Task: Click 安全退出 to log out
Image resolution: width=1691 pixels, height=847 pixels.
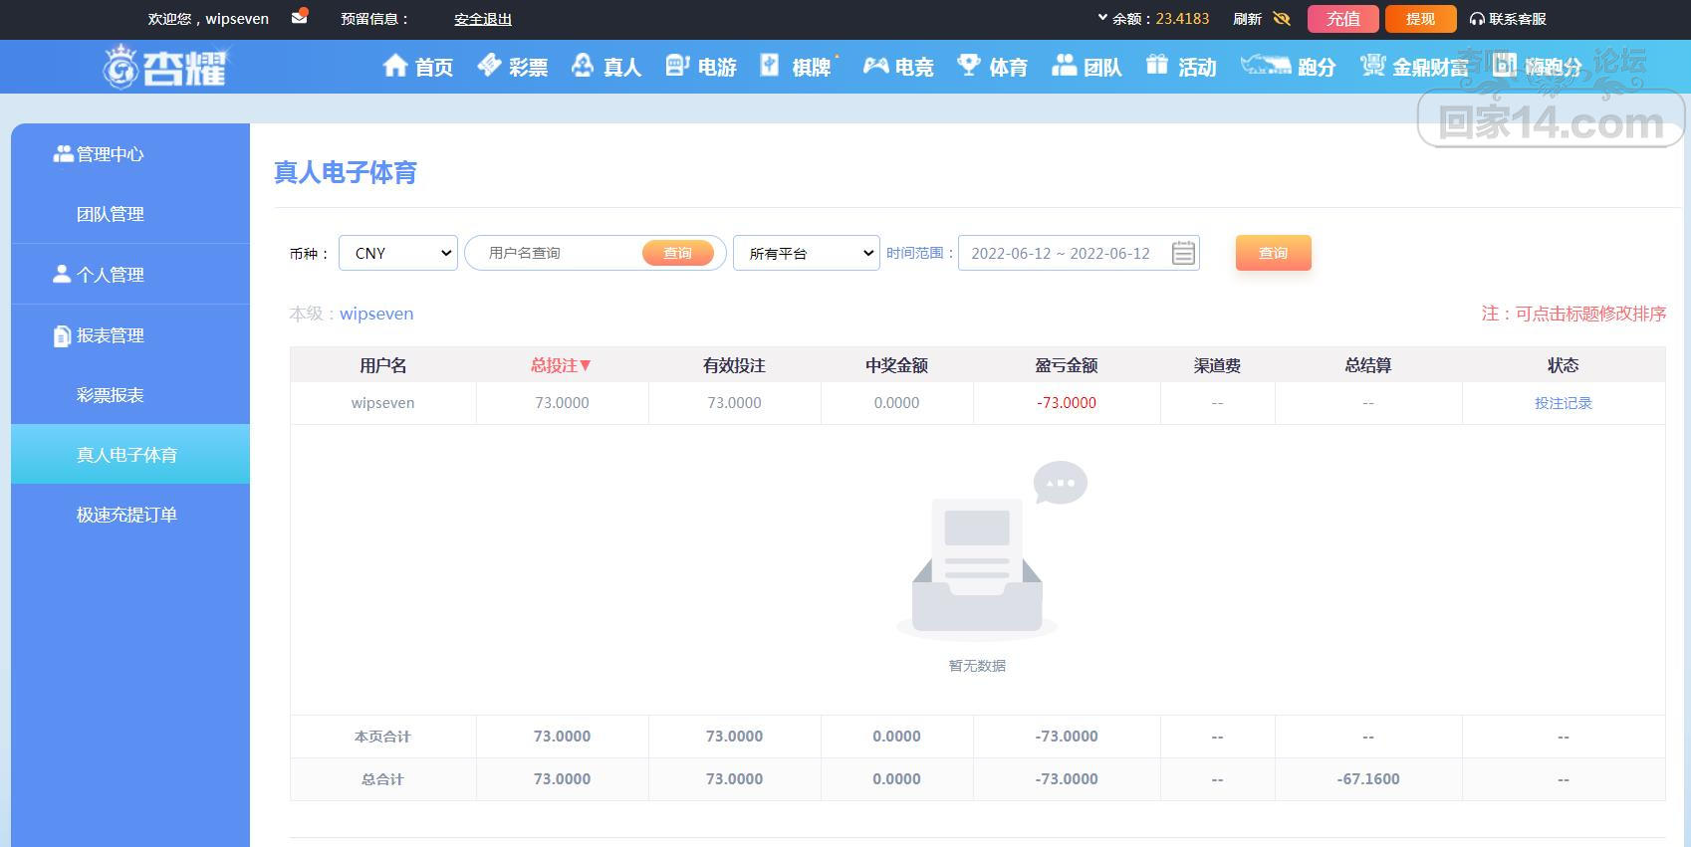Action: point(483,19)
